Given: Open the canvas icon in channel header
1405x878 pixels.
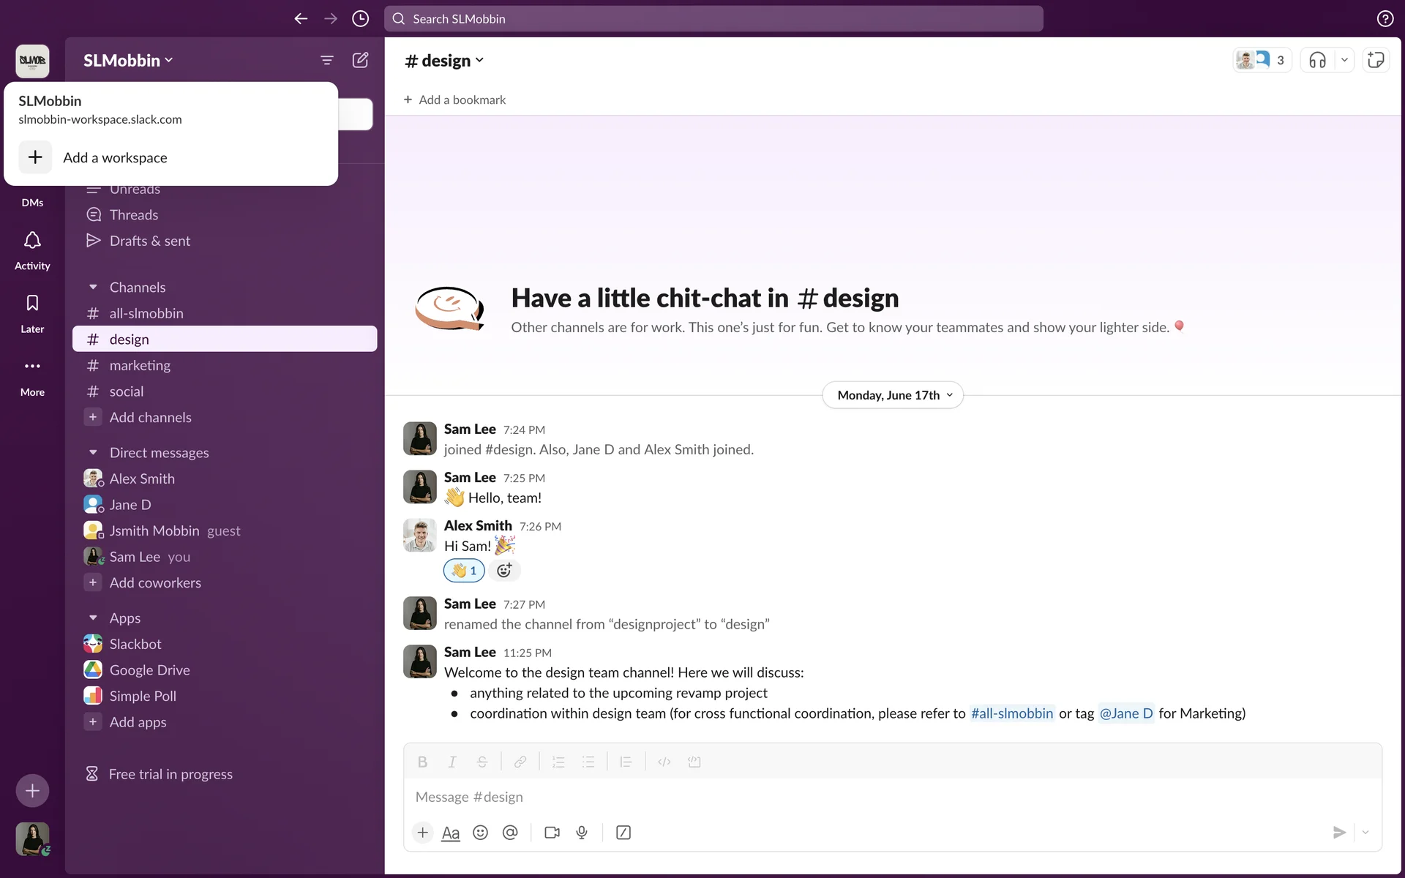Looking at the screenshot, I should pos(1376,60).
